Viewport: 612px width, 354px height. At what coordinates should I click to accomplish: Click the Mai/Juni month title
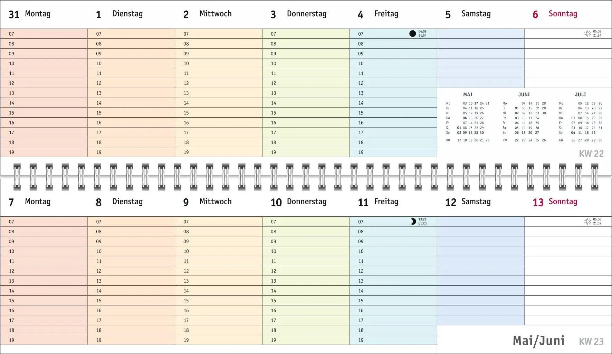(x=538, y=341)
